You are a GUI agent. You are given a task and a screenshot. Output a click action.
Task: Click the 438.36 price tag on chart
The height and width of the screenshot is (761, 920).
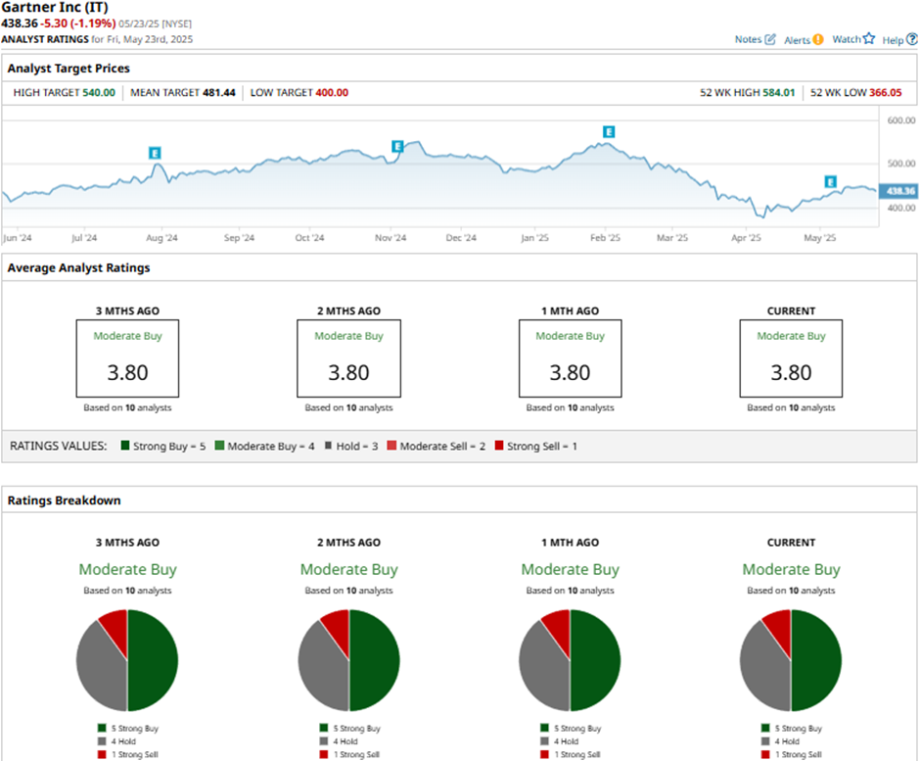[x=897, y=191]
